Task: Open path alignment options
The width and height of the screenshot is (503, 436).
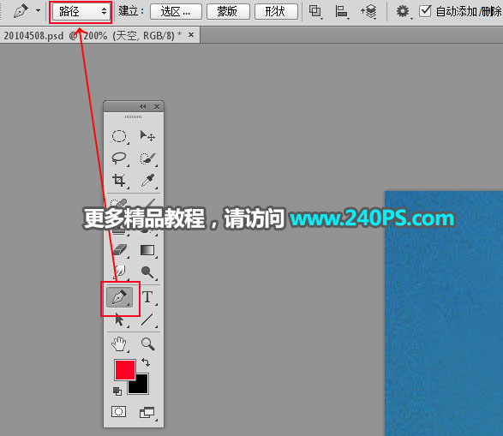Action: [x=342, y=11]
